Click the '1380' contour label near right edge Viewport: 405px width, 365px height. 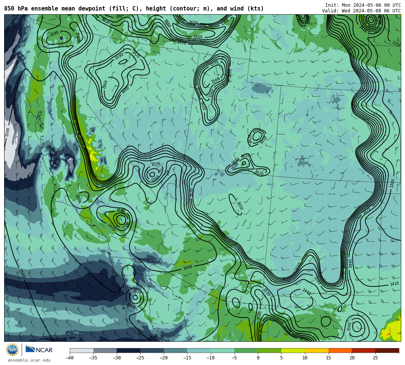(392, 183)
